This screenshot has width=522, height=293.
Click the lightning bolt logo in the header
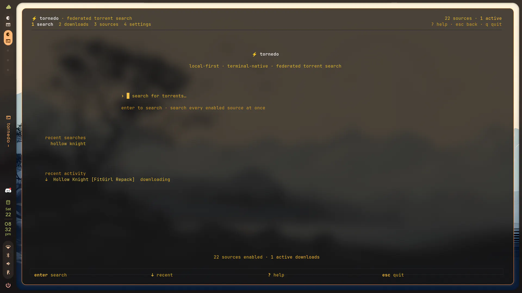34,18
